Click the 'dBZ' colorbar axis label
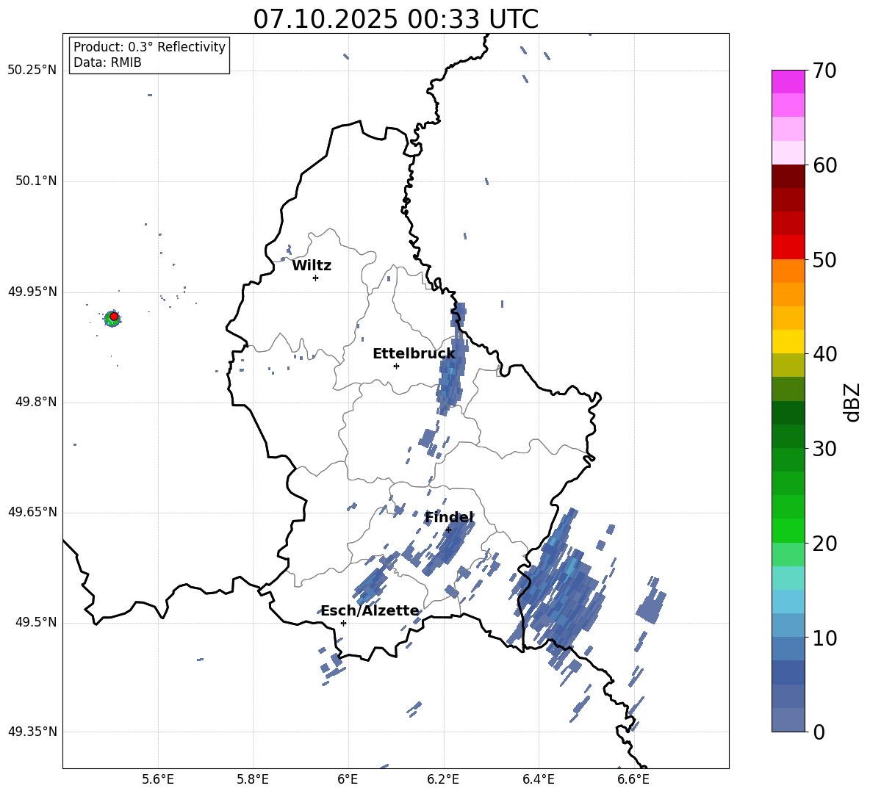 [x=853, y=402]
